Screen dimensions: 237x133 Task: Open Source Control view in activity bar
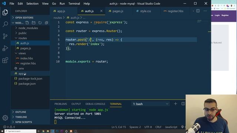(x=5, y=36)
